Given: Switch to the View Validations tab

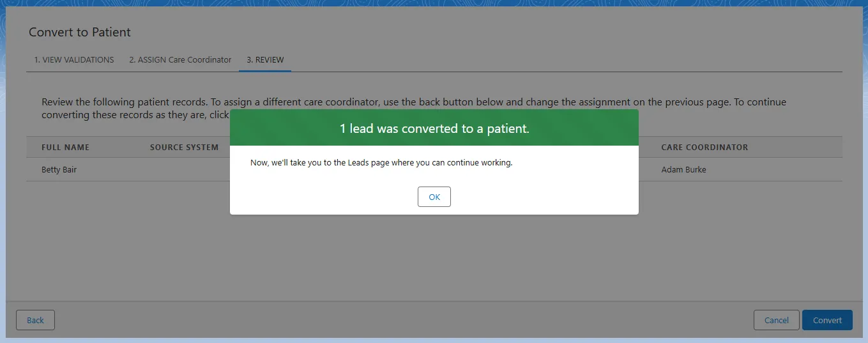Looking at the screenshot, I should click(x=74, y=59).
